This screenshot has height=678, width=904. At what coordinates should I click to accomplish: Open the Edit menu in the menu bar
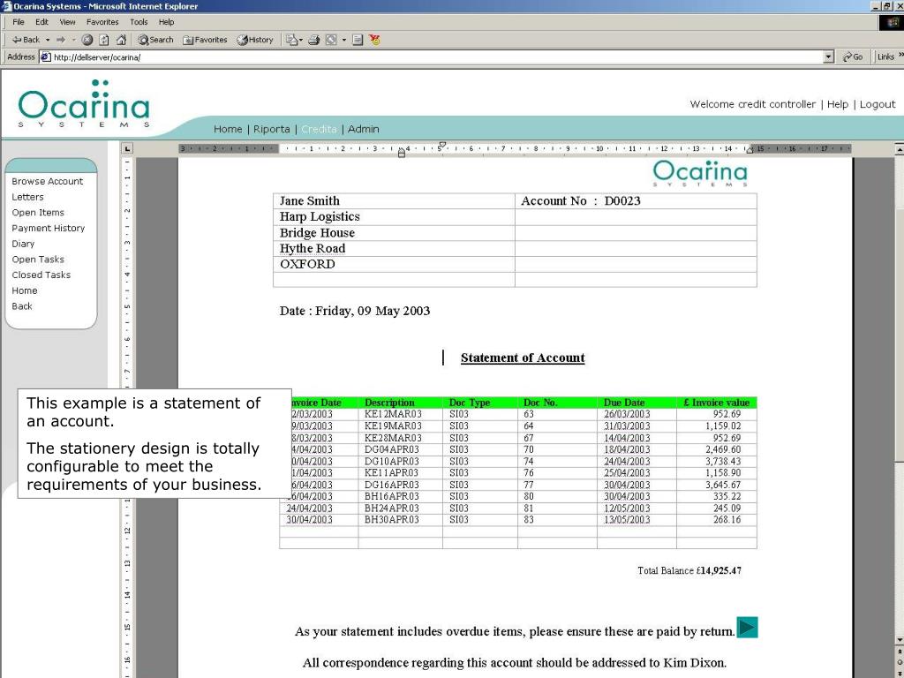pos(41,22)
